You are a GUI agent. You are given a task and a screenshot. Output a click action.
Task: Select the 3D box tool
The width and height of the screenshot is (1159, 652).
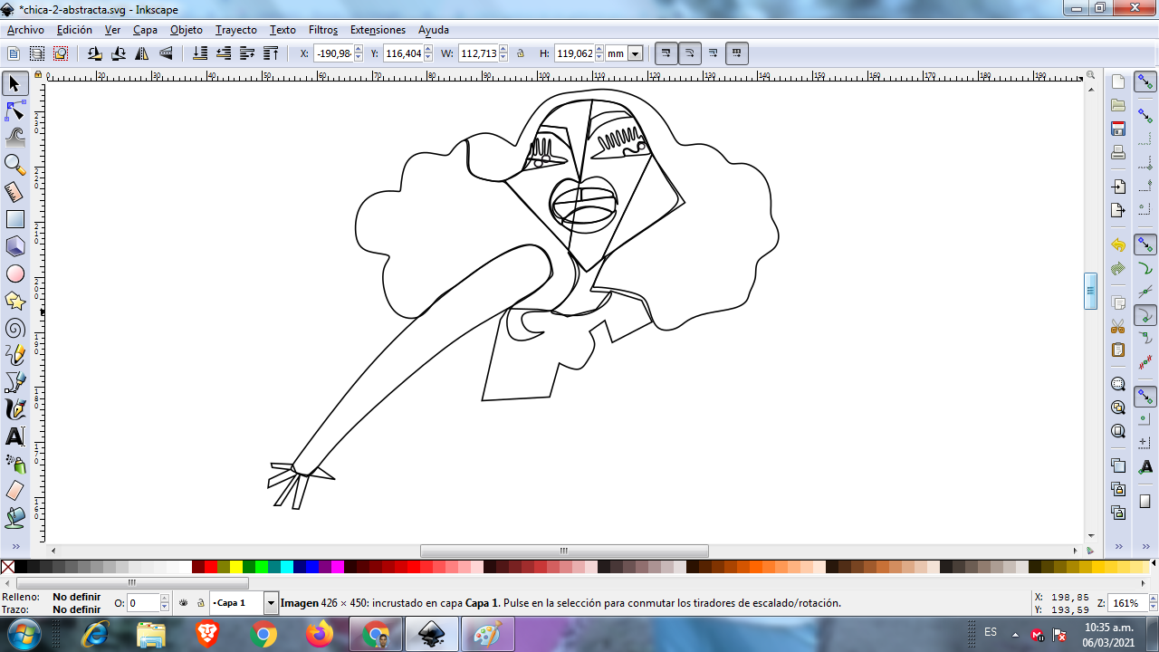(14, 246)
